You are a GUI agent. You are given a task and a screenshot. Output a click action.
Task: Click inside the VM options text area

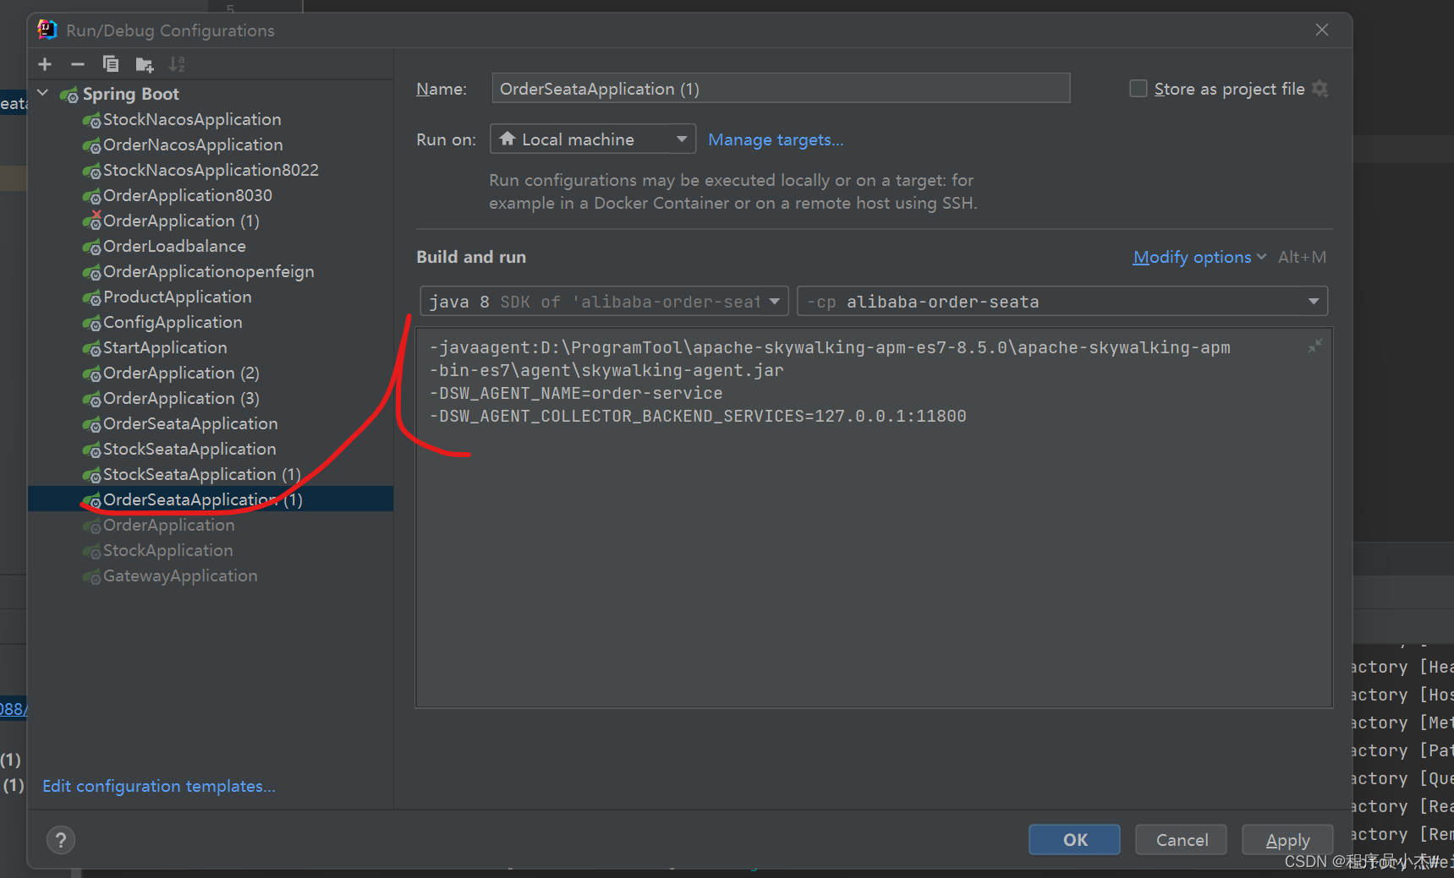coord(874,517)
